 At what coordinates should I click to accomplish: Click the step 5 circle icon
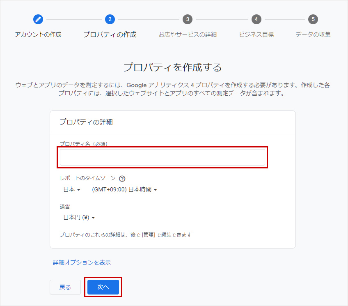pos(313,19)
